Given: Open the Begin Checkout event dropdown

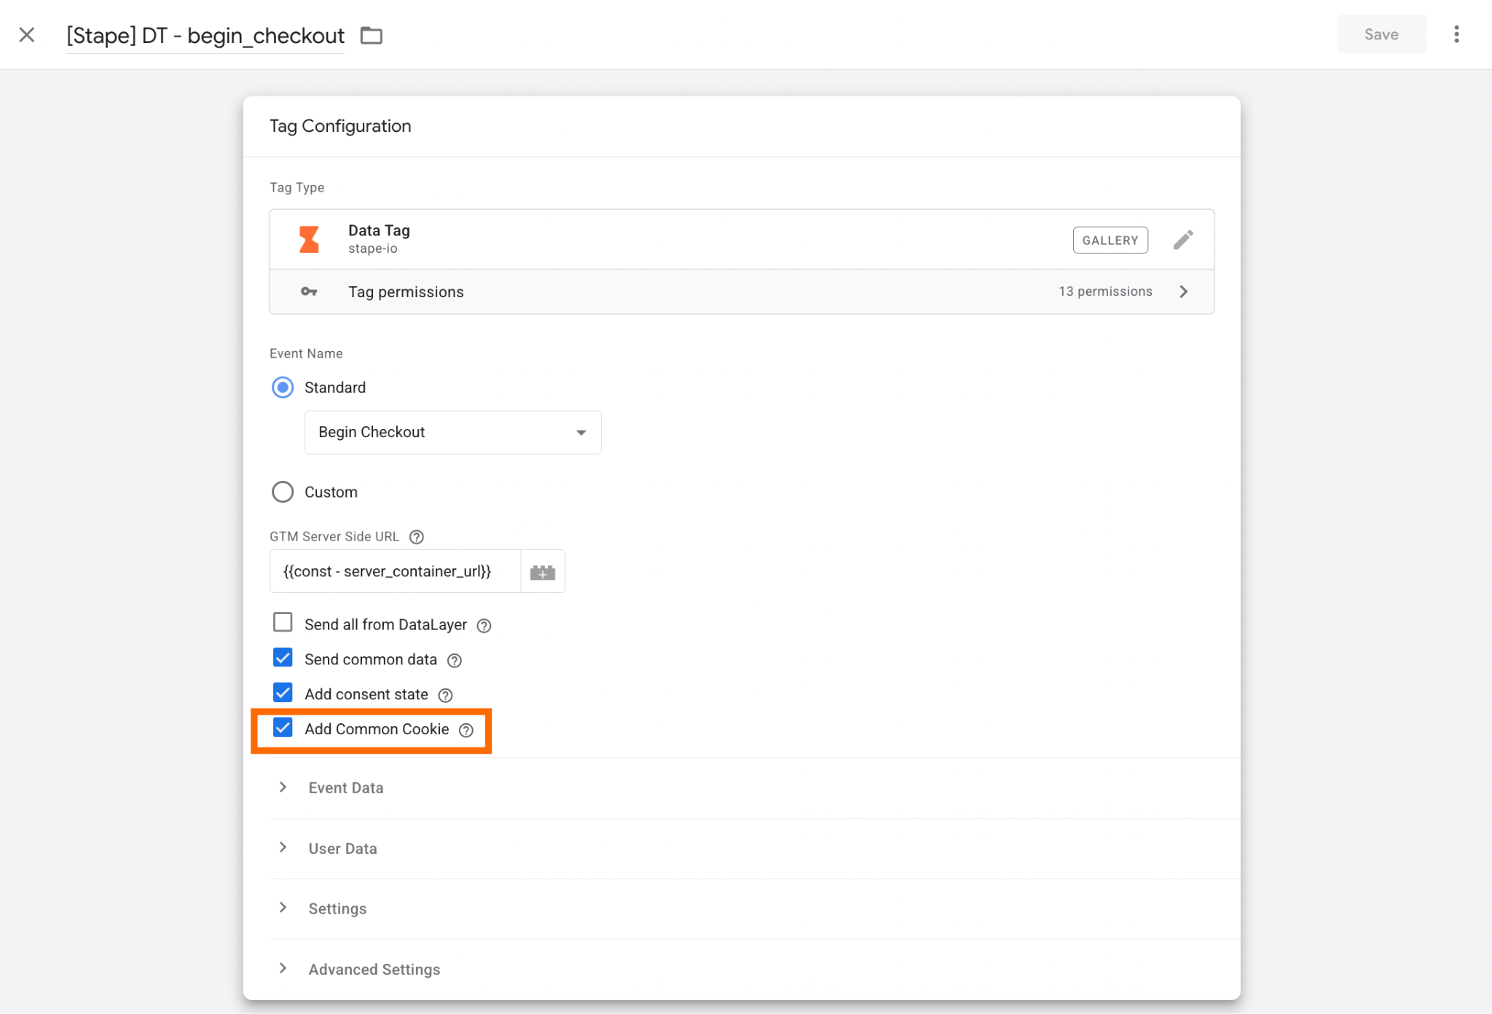Looking at the screenshot, I should coord(453,432).
